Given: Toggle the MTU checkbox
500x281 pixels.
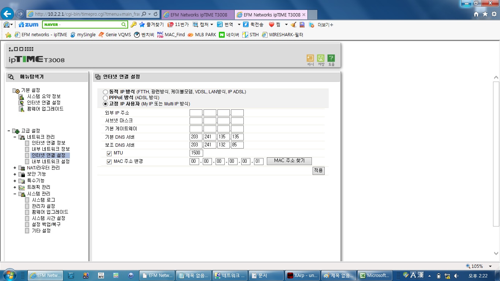Looking at the screenshot, I should (109, 153).
